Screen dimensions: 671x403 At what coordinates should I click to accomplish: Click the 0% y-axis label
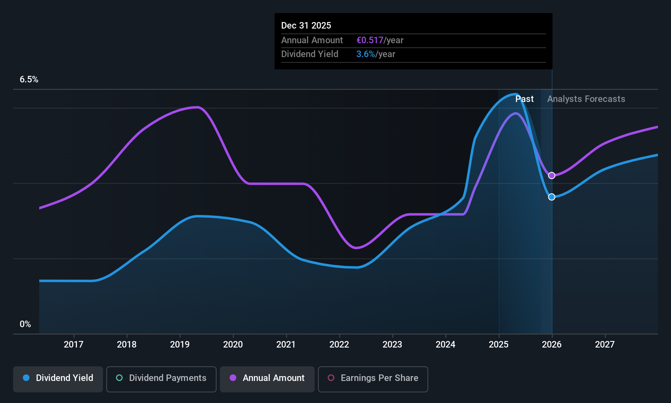[25, 324]
